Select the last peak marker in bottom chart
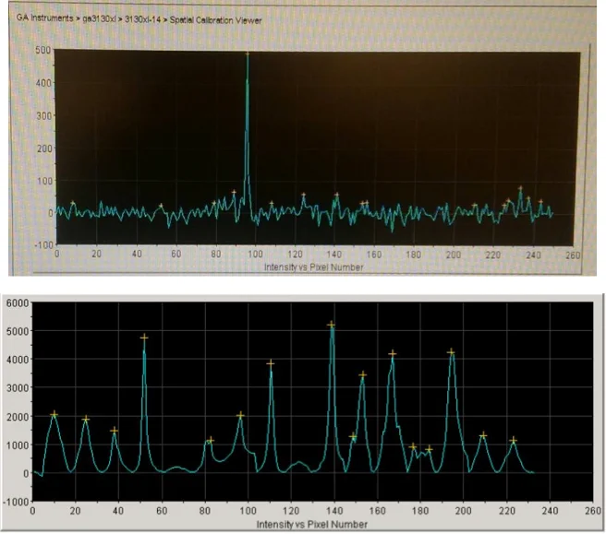The image size is (606, 534). (514, 440)
